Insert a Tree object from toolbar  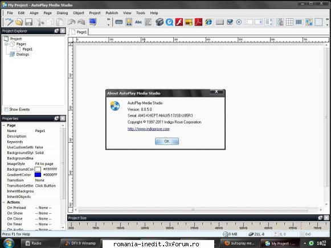pyautogui.click(x=280, y=22)
